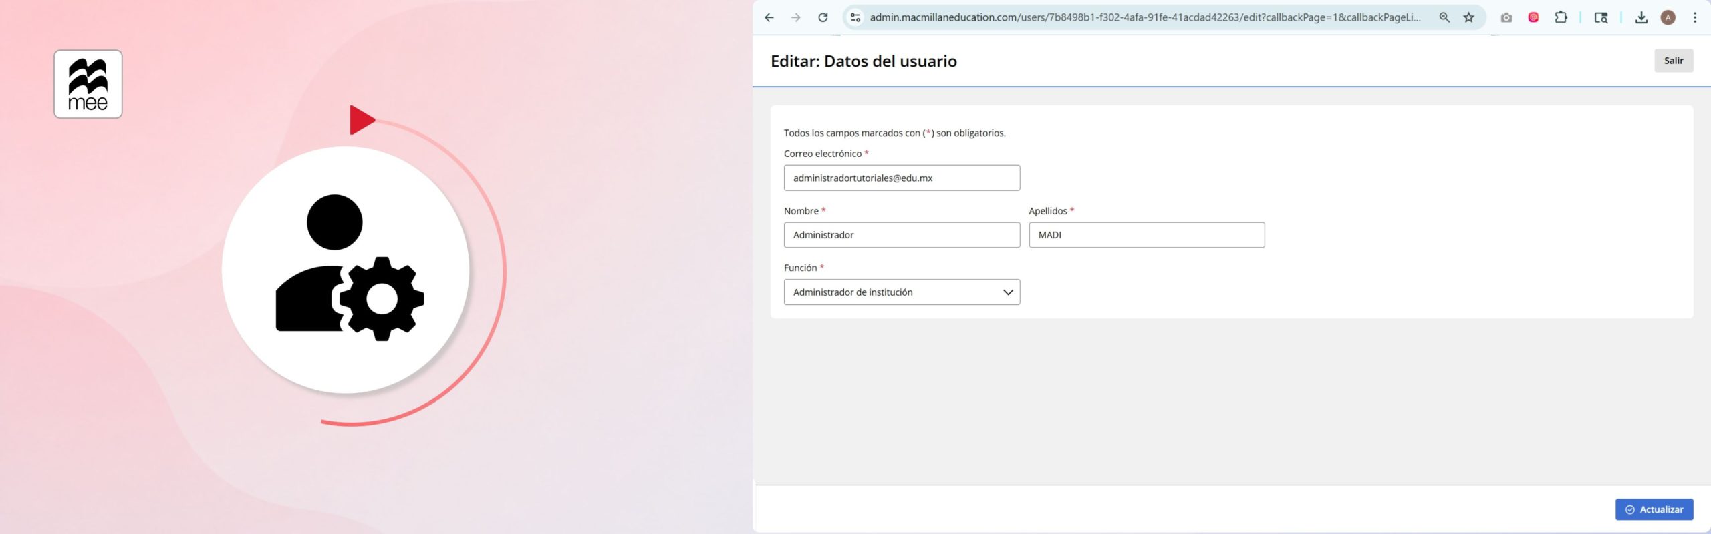This screenshot has width=1711, height=534.
Task: Select the browser address bar URL
Action: (1145, 18)
